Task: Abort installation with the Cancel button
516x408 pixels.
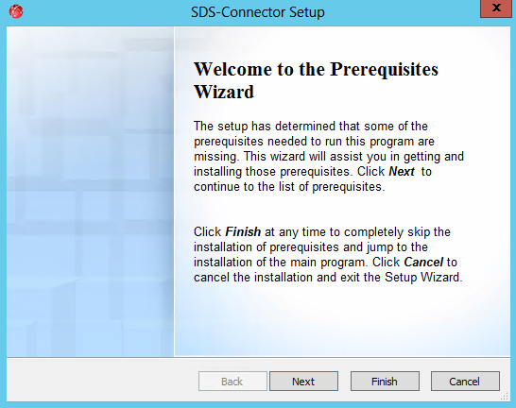Action: pos(465,382)
